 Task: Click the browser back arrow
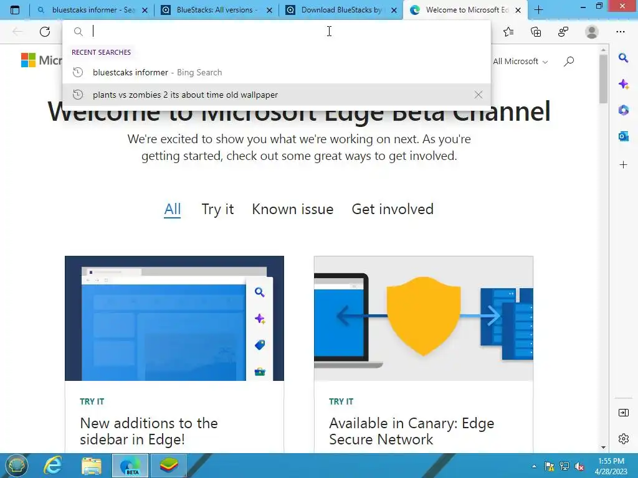click(x=17, y=31)
